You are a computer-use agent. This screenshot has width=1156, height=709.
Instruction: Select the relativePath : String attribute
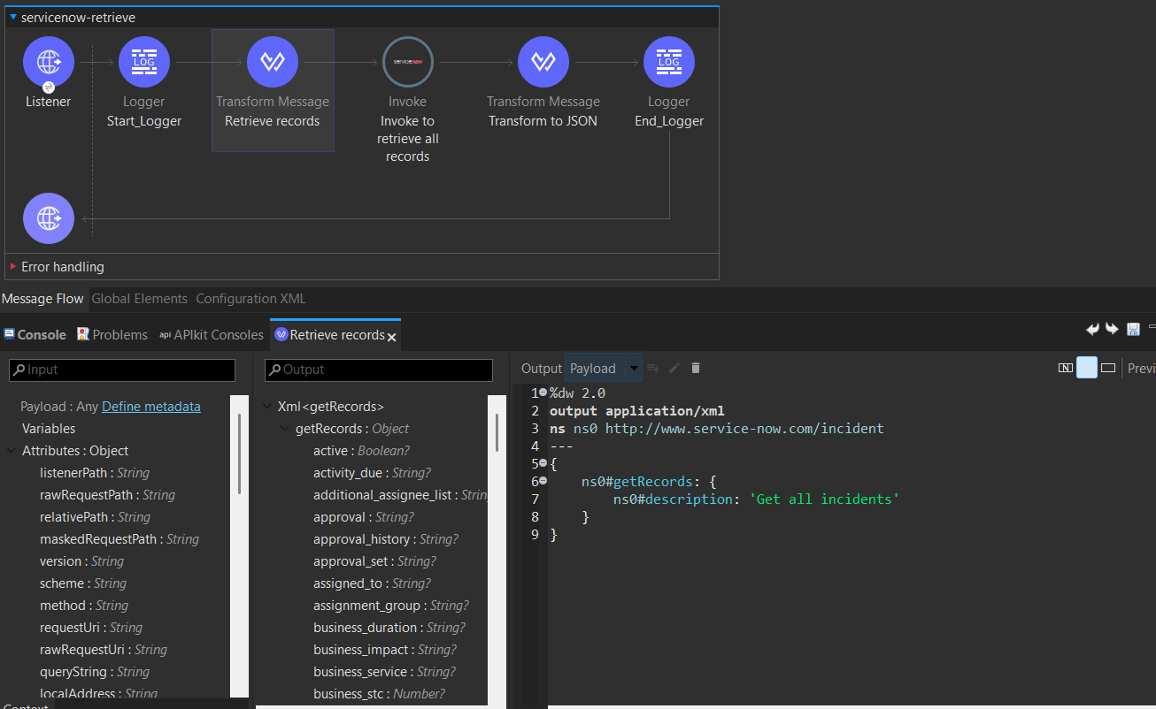click(96, 517)
